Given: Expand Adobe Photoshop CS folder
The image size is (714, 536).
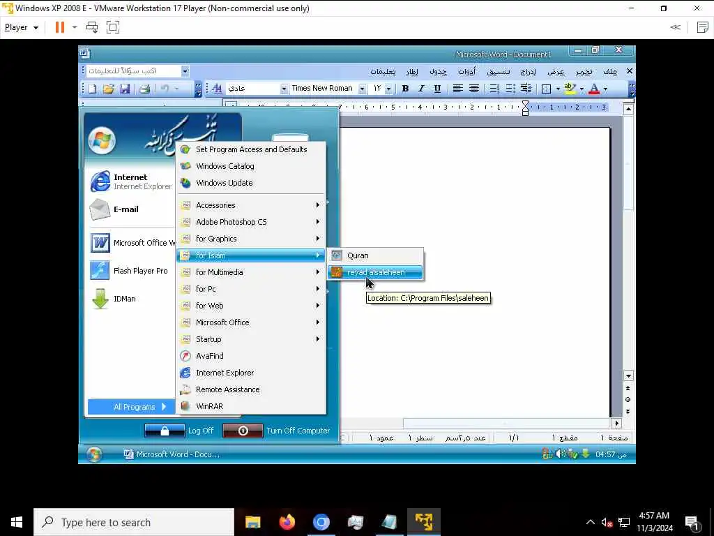Looking at the screenshot, I should (x=250, y=222).
